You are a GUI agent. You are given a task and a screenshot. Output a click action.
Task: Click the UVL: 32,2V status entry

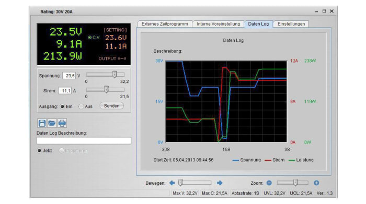pyautogui.click(x=274, y=193)
